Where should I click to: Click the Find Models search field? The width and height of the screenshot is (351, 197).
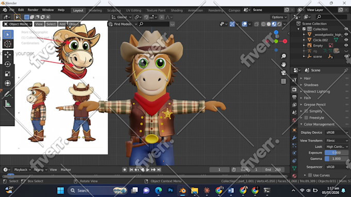tap(154, 24)
